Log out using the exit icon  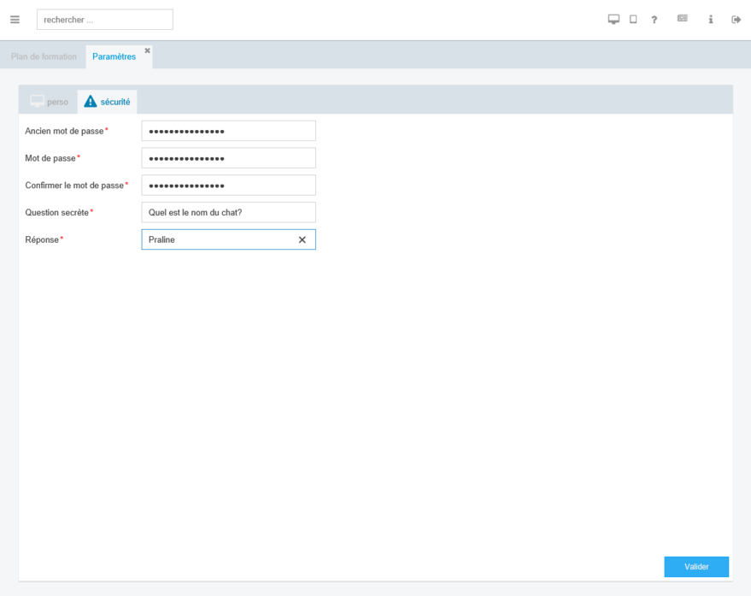point(736,20)
